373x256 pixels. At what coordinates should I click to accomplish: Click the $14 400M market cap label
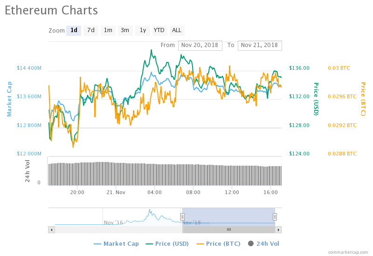click(x=29, y=68)
